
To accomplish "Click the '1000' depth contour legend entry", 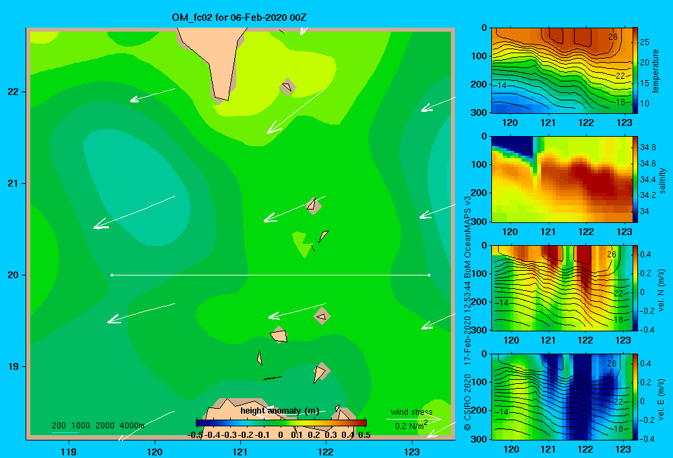I will pos(81,426).
